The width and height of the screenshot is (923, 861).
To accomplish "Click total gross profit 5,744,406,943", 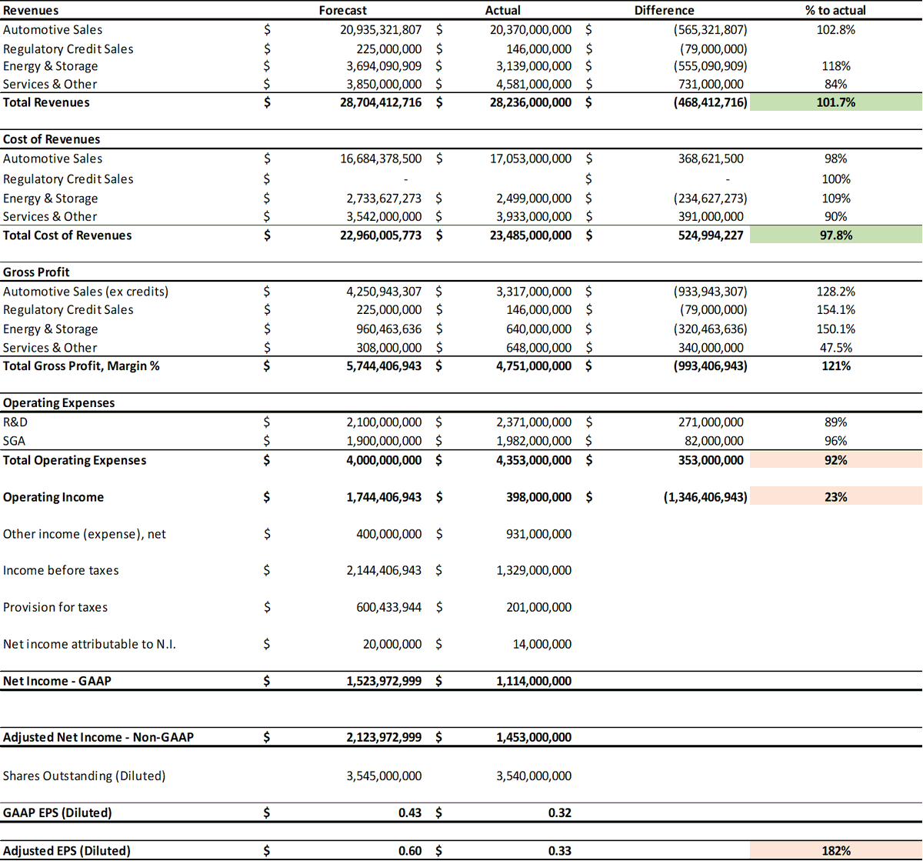I will pos(384,366).
